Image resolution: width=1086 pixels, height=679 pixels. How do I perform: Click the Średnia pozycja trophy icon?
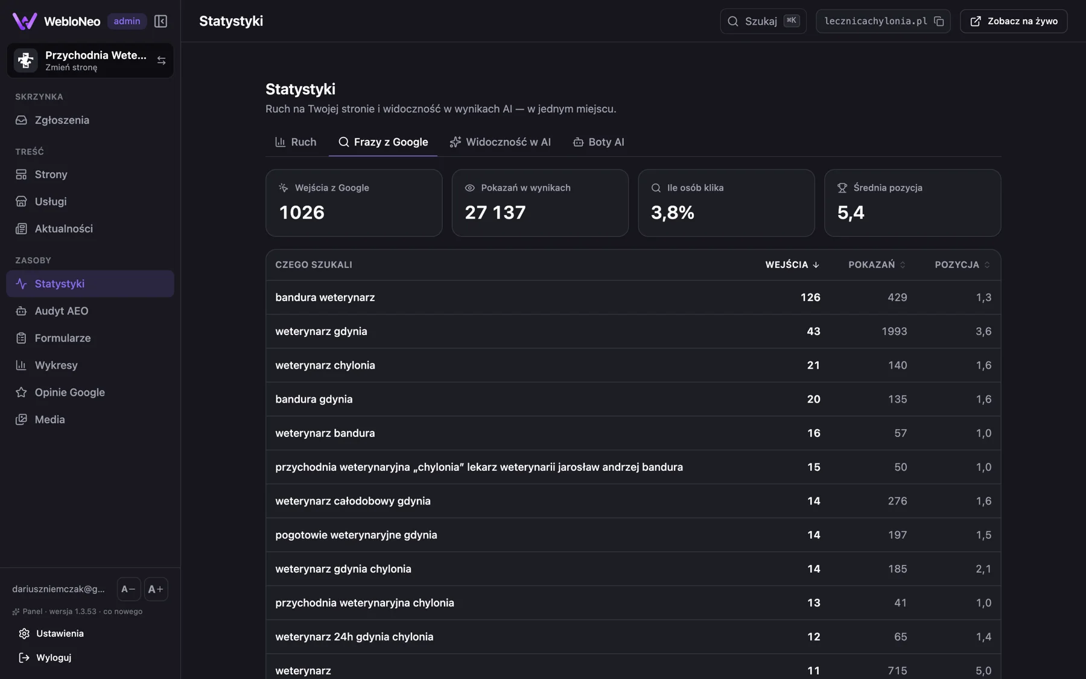[x=842, y=188]
